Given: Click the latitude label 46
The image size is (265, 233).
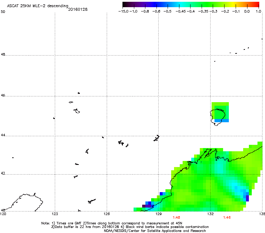Looking at the screenshot, I should coord(3,95).
